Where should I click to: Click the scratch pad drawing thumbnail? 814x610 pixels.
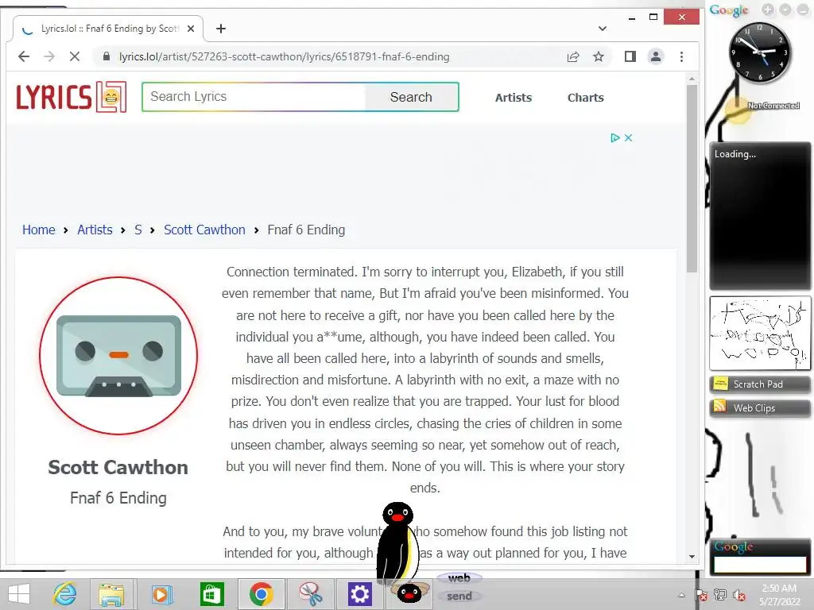(760, 333)
